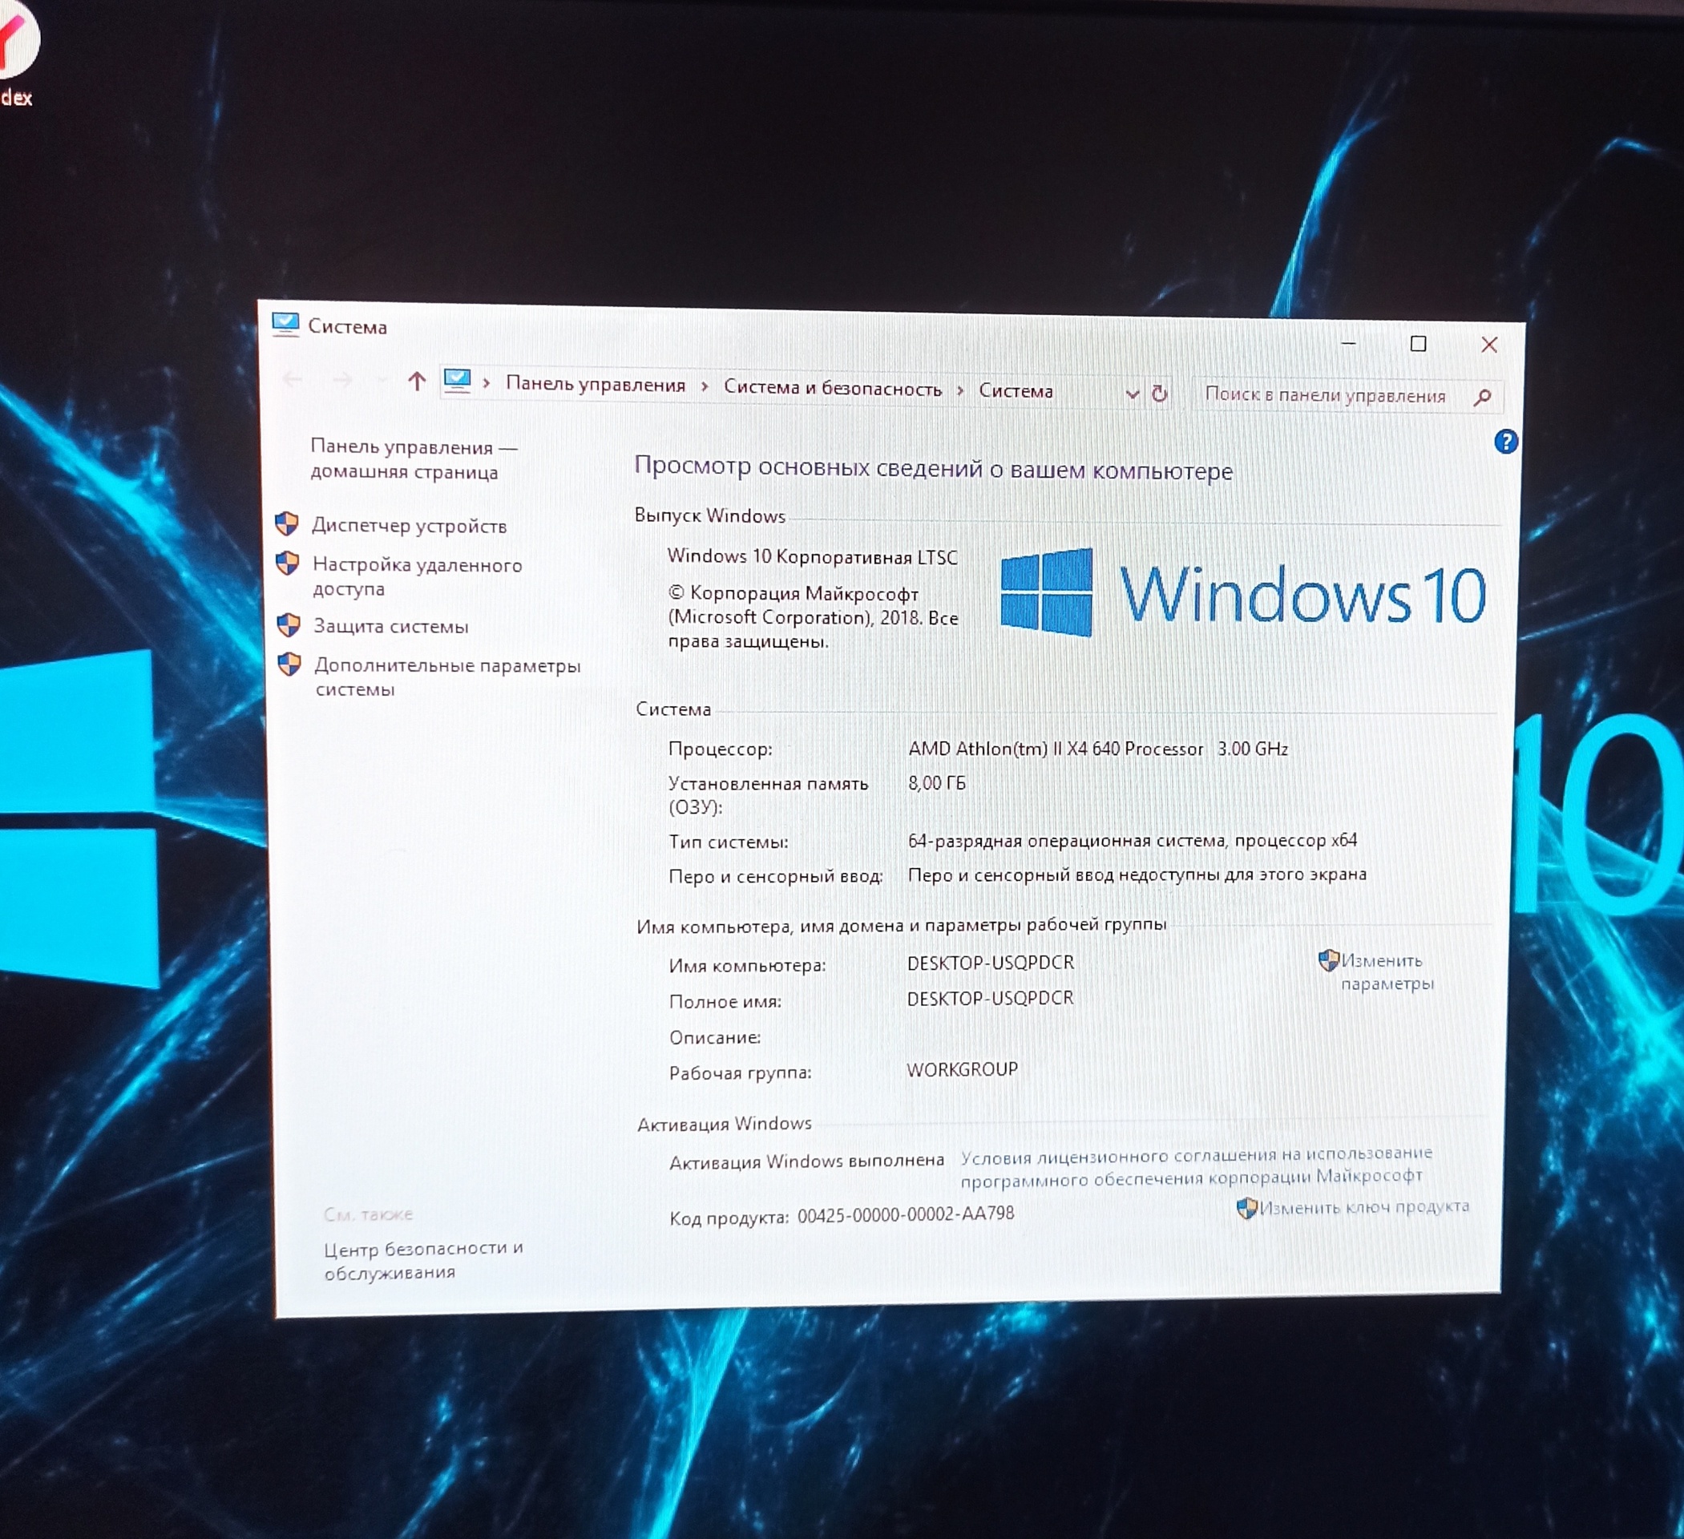Screen dimensions: 1684x1539
Task: Click the shield icon by Изменить ключ продукта
Action: [x=1246, y=1208]
